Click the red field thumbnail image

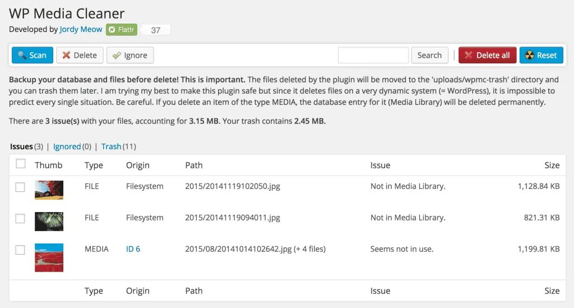point(49,258)
